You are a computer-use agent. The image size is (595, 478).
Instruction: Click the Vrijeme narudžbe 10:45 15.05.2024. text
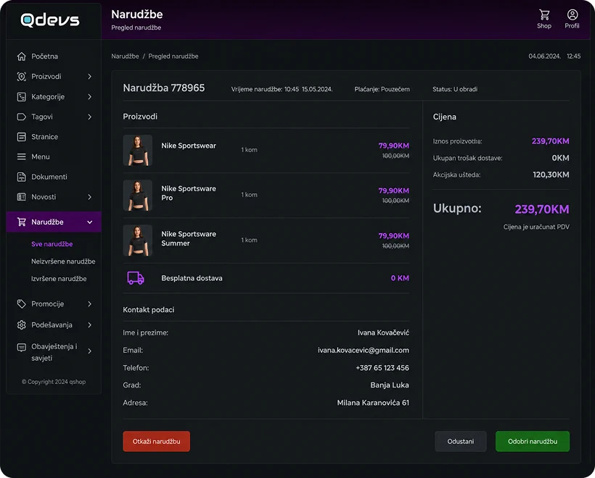(x=282, y=89)
